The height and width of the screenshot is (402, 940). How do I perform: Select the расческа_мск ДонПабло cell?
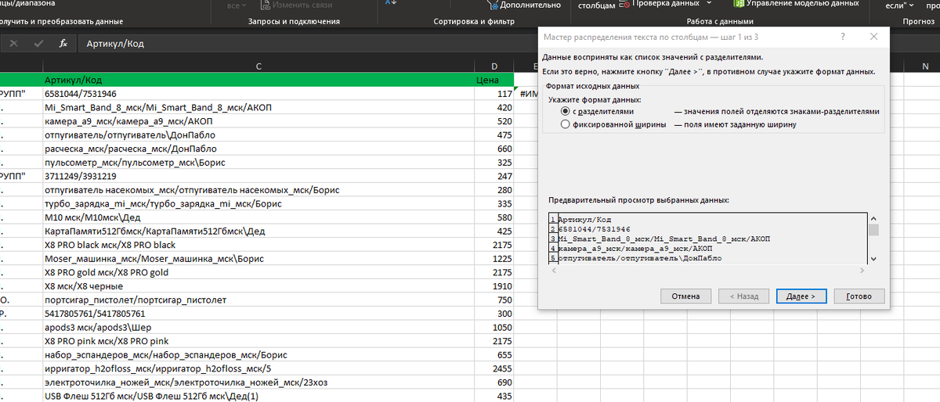tap(258, 149)
